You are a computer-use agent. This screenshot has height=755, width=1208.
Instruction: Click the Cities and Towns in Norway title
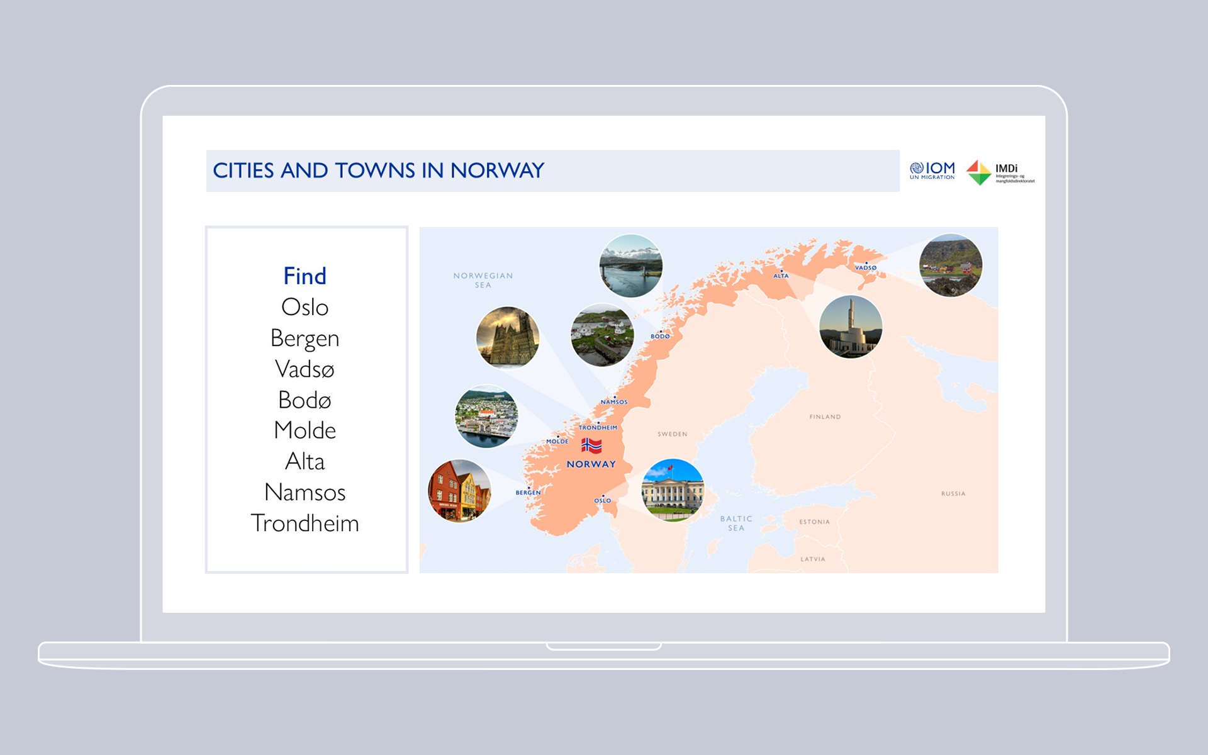pyautogui.click(x=378, y=171)
